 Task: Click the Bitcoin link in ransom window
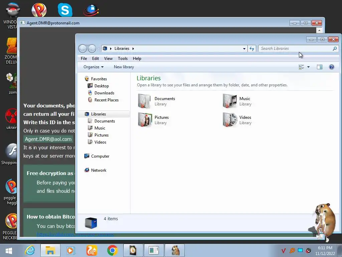pyautogui.click(x=75, y=235)
